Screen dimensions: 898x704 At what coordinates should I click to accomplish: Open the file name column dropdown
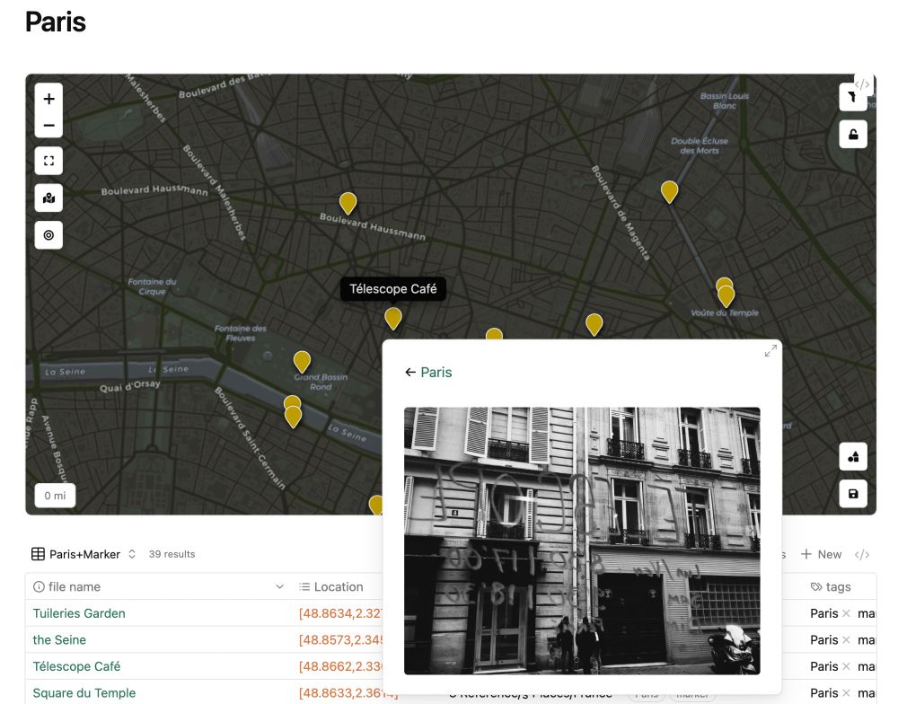278,586
